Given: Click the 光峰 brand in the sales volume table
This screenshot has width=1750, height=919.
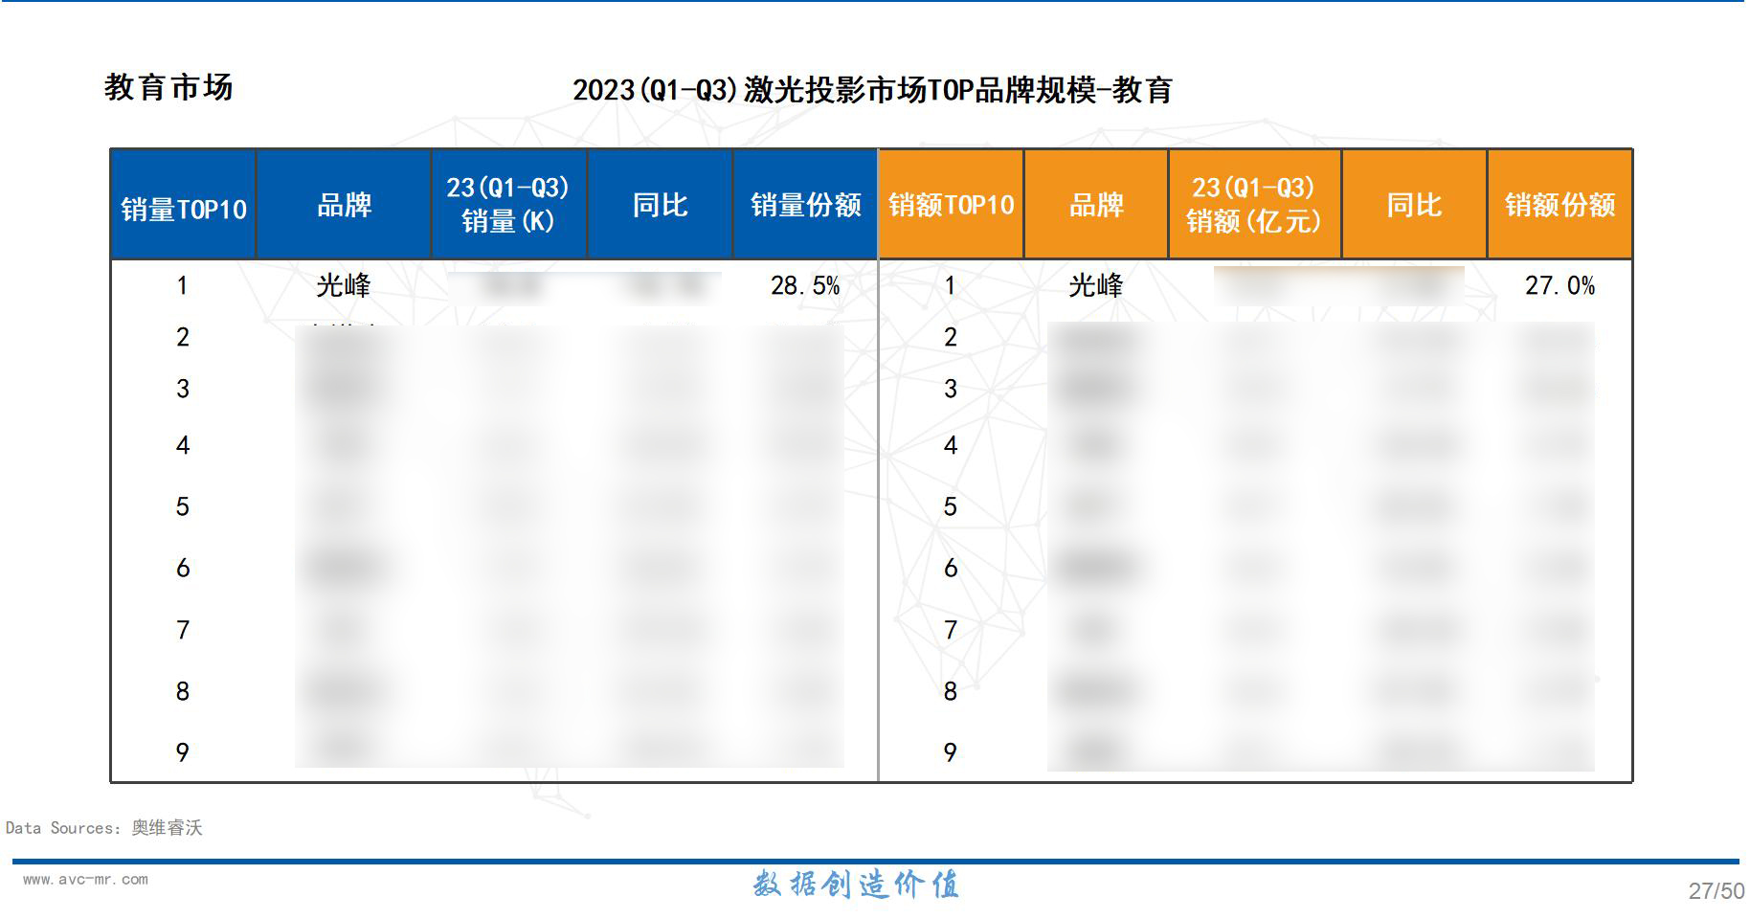Looking at the screenshot, I should coord(343,284).
